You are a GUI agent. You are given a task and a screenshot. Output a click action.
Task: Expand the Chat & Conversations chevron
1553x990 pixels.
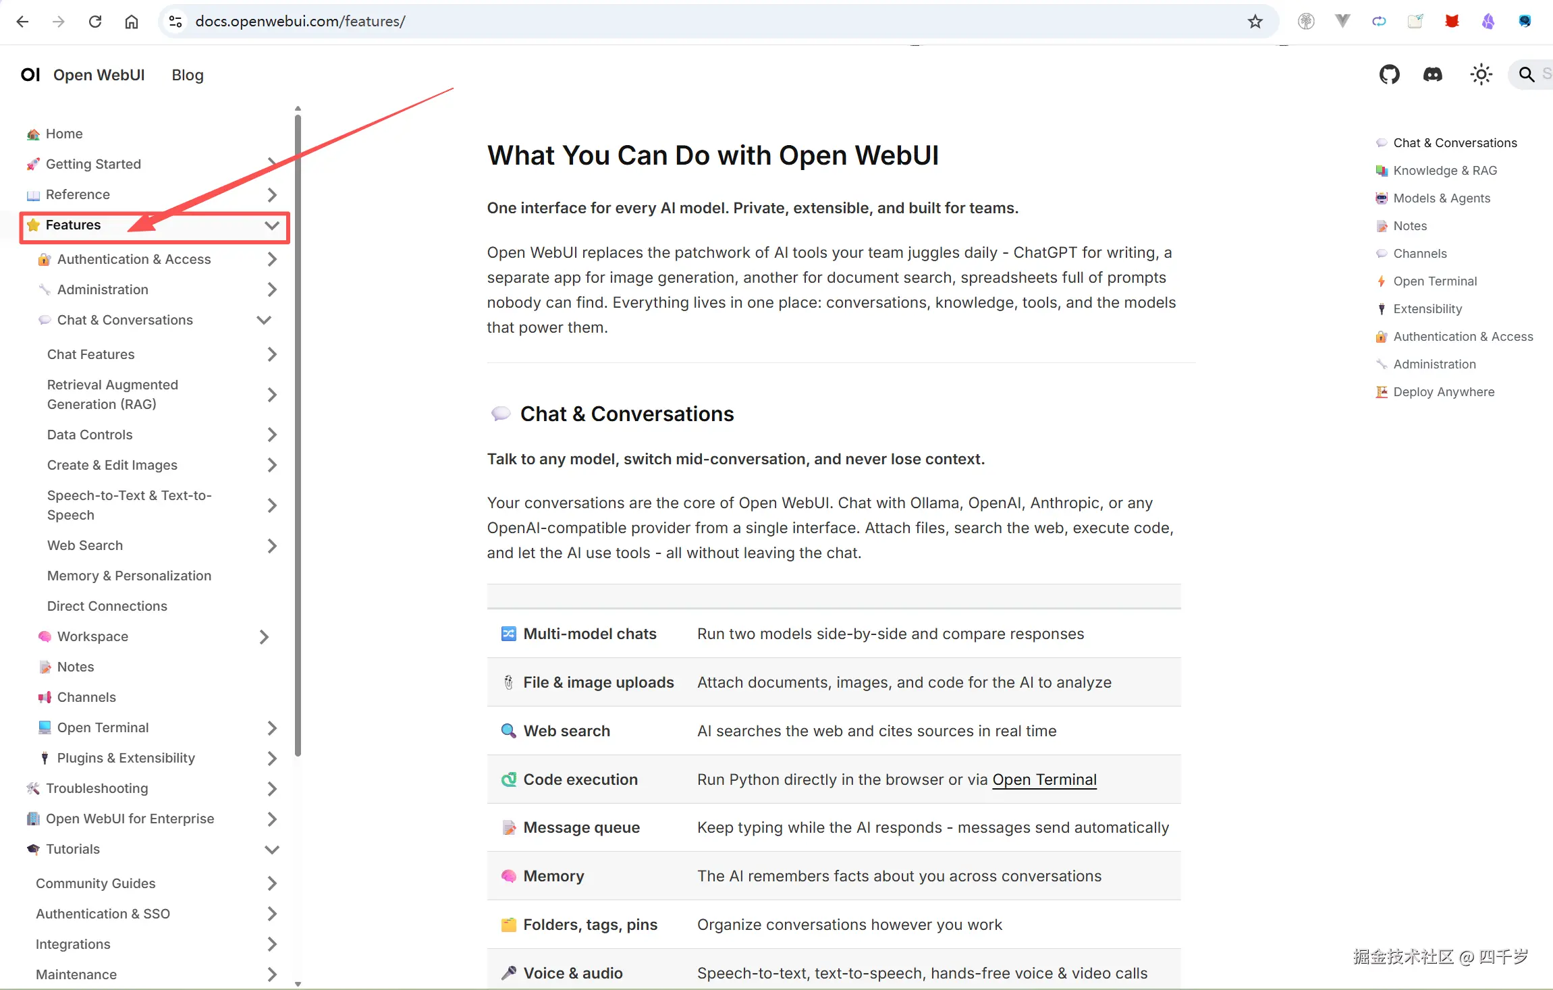coord(264,320)
